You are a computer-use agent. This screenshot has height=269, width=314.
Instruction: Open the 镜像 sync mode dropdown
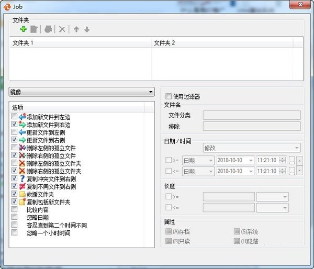pos(82,92)
